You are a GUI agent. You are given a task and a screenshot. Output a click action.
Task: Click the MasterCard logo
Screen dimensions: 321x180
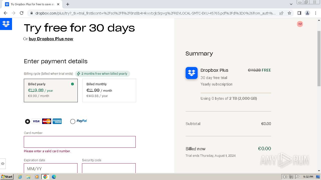tap(47, 121)
